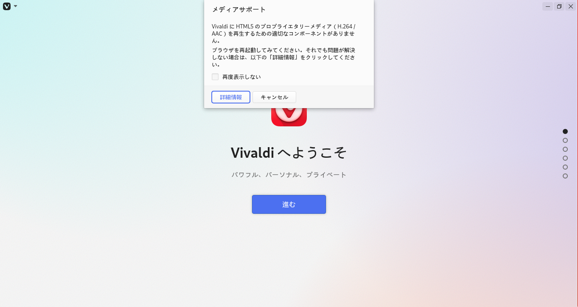Click the Vivaldi へようこそ heading
Viewport: 578px width, 307px height.
click(289, 153)
